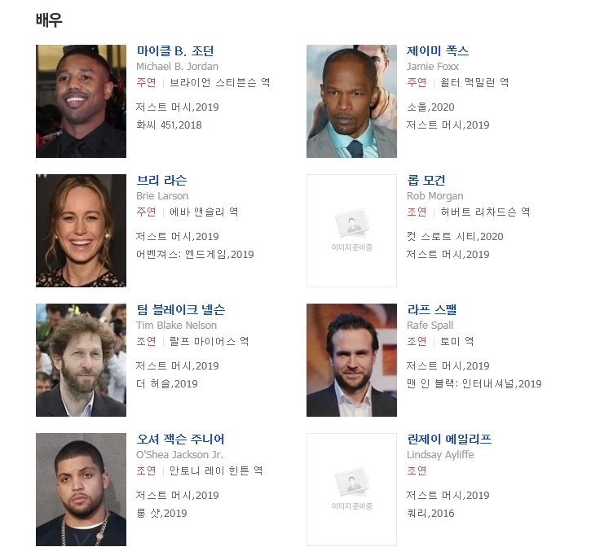The height and width of the screenshot is (560, 613).
Task: Open Rafe Spall's profile photo
Action: point(351,361)
